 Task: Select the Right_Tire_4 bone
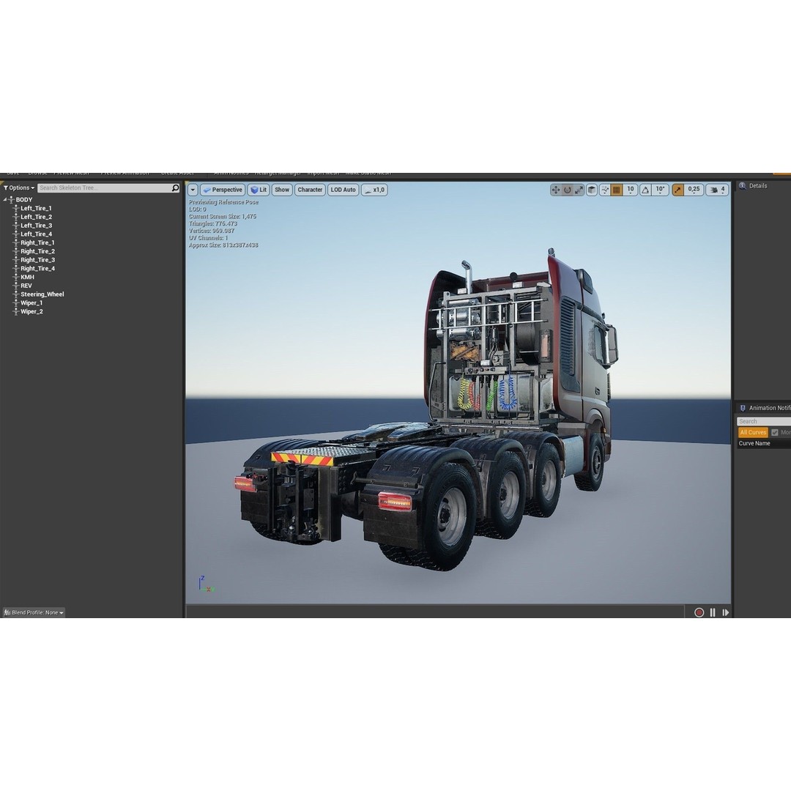[x=37, y=268]
